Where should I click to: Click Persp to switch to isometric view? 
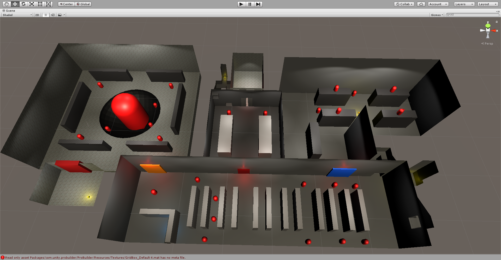[488, 44]
